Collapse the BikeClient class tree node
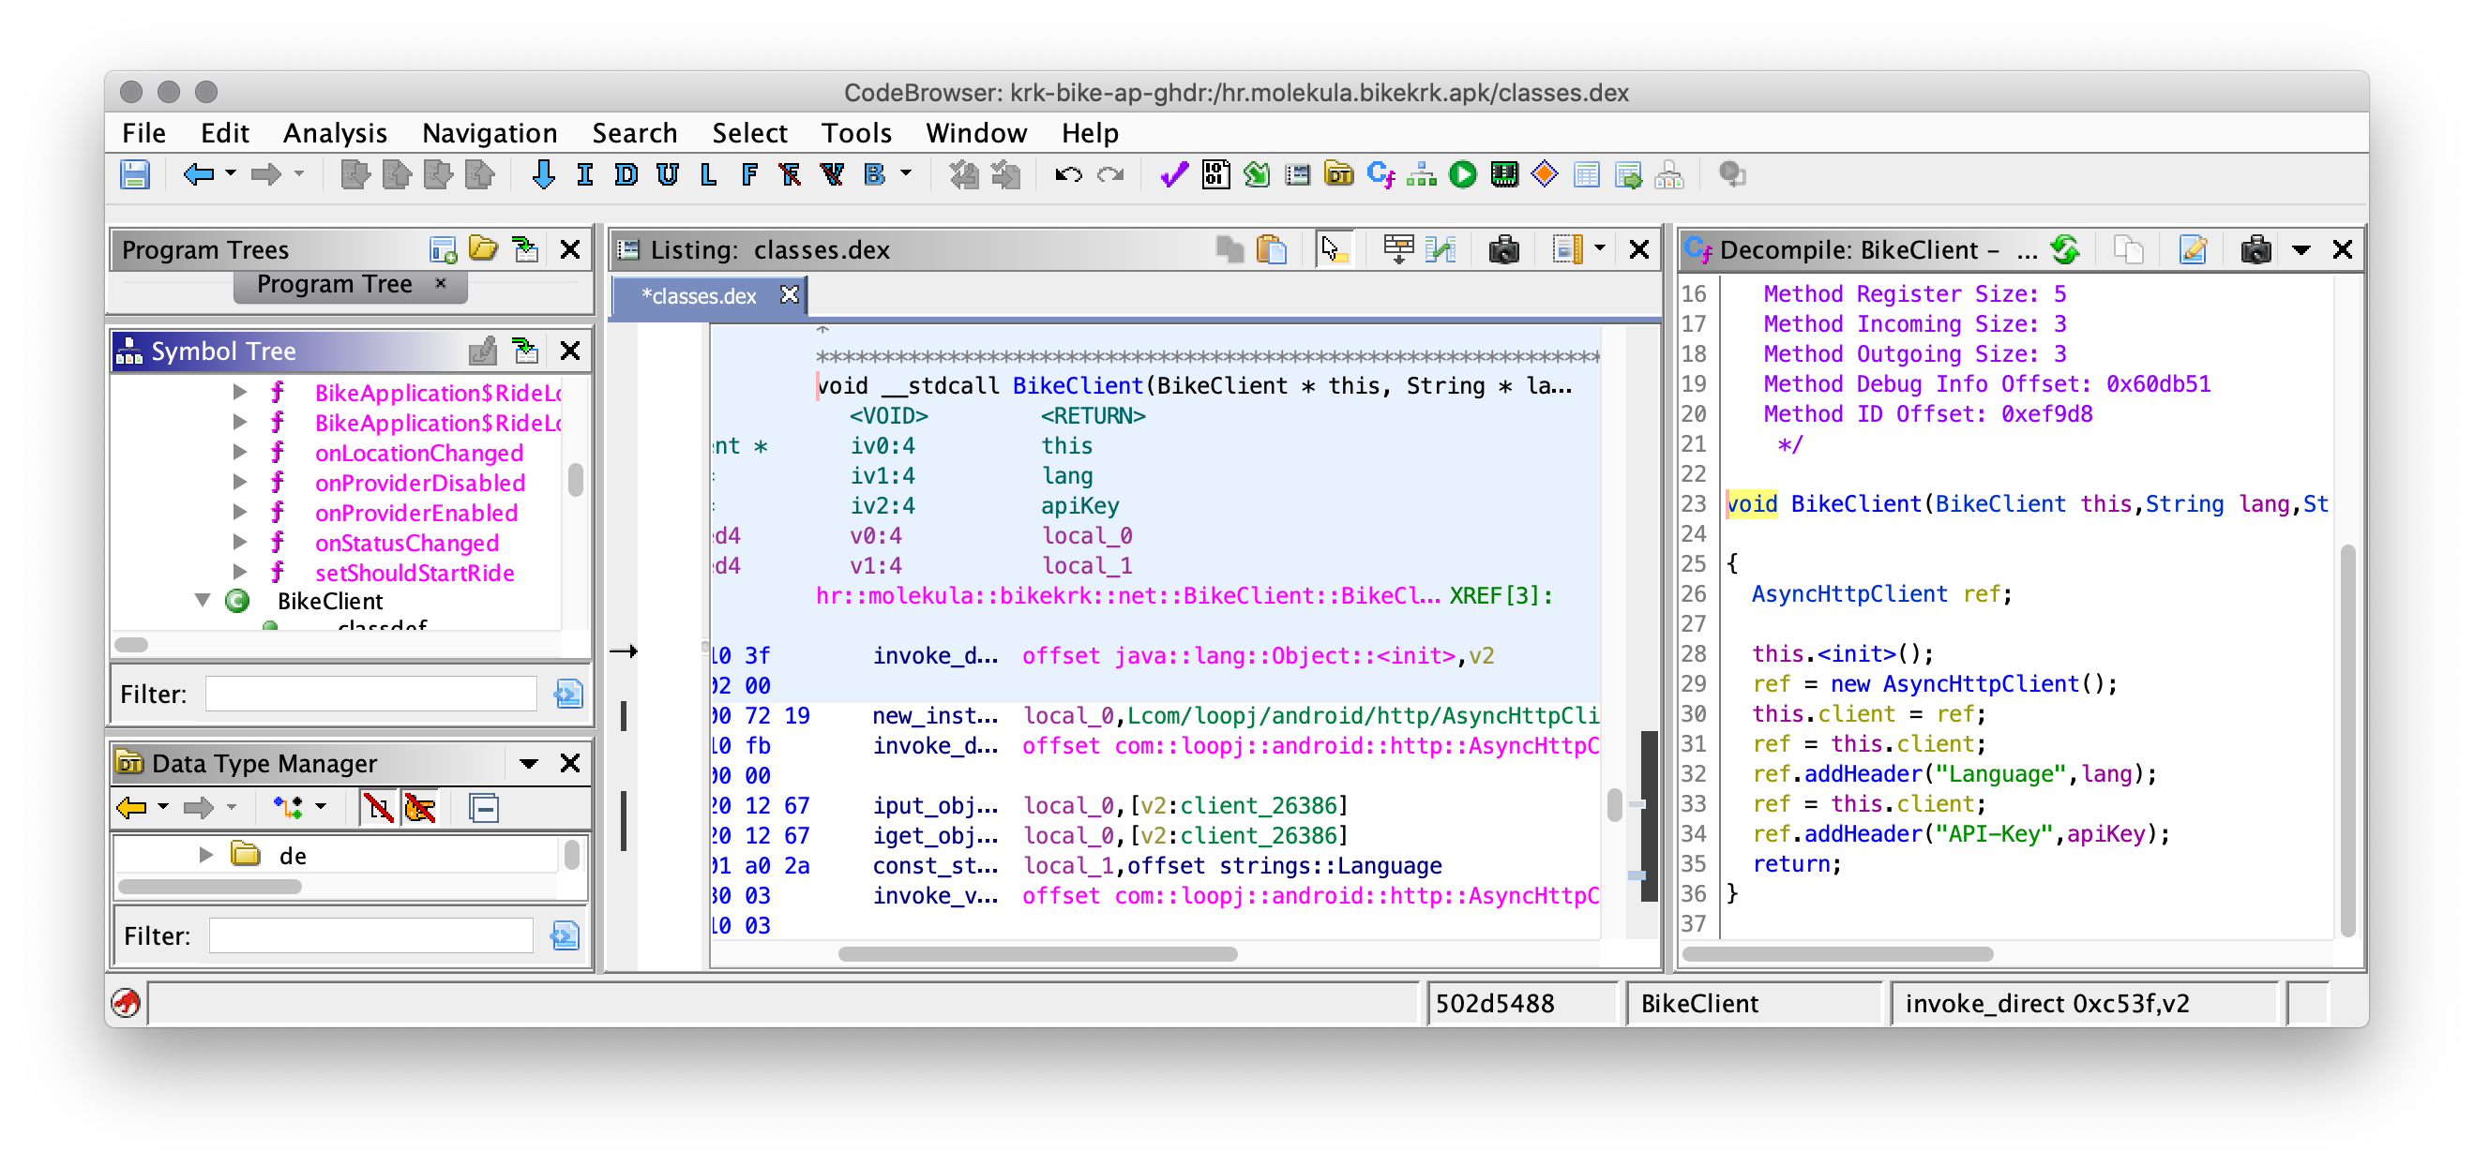This screenshot has width=2474, height=1166. (202, 601)
